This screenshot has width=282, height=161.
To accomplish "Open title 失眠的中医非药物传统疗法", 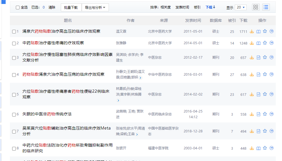I will (47, 114).
